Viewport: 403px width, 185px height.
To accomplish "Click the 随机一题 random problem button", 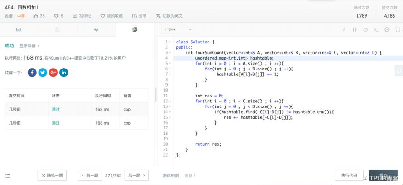I will click(x=52, y=175).
